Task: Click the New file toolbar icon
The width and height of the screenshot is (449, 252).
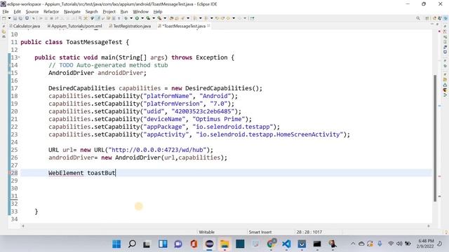Action: tap(4, 18)
